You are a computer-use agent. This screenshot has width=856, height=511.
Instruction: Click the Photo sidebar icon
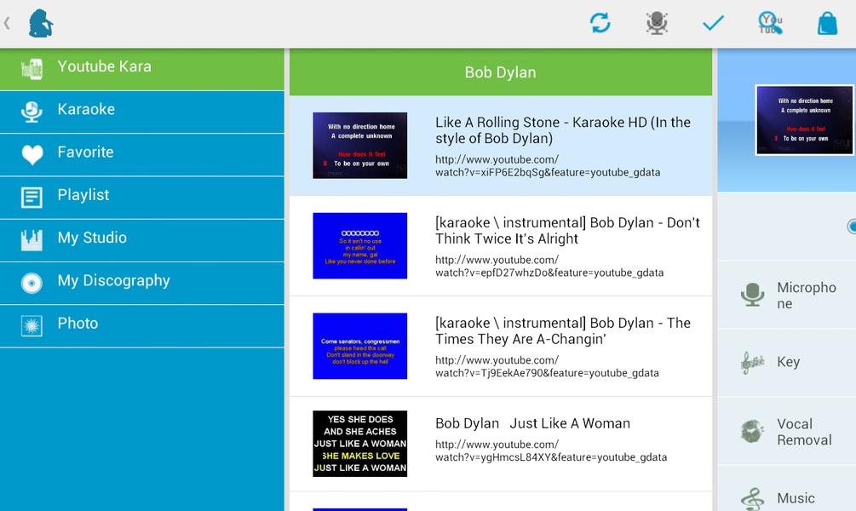coord(32,325)
